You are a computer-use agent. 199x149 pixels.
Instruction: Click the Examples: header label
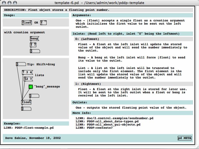coord(12,123)
